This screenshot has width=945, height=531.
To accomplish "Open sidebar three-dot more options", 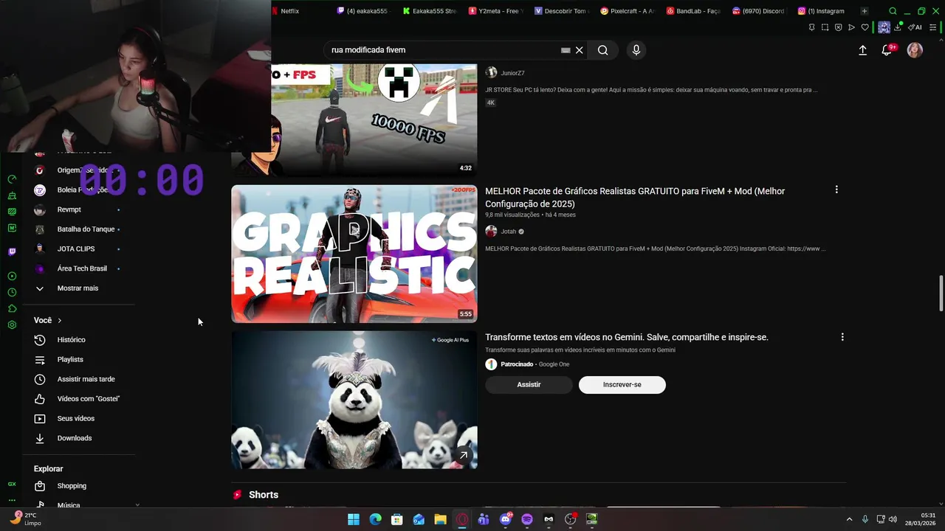I will (12, 500).
